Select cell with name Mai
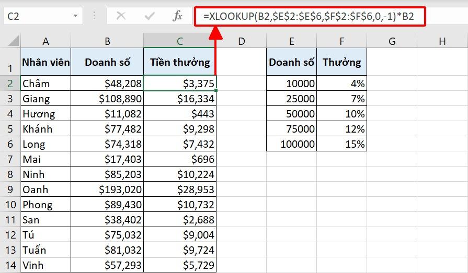 45,159
